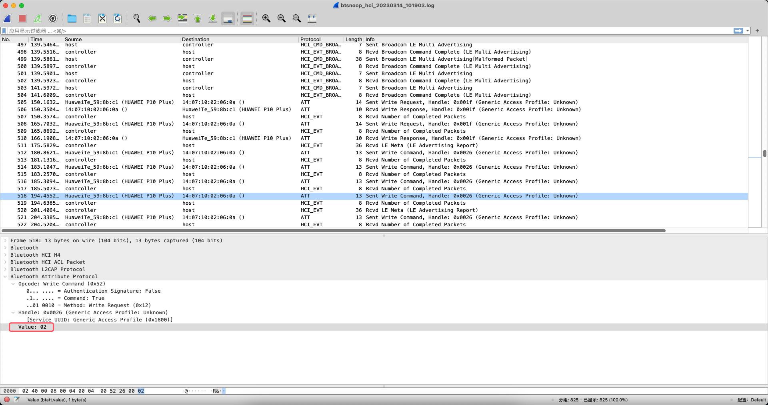Open expert information red circle icon
This screenshot has width=768, height=405.
pyautogui.click(x=7, y=399)
